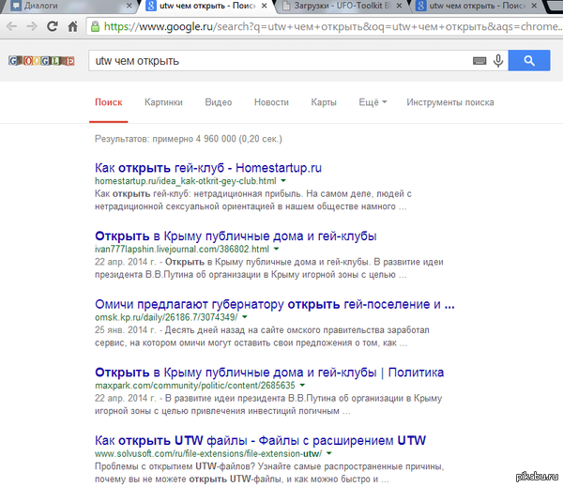Click snippet text starting 25 янв. 2014

262,336
